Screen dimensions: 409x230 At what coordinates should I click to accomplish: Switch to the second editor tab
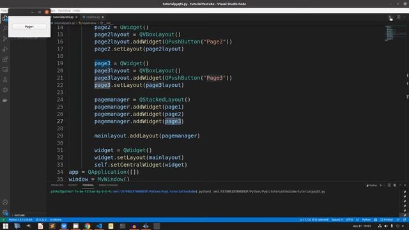[93, 17]
